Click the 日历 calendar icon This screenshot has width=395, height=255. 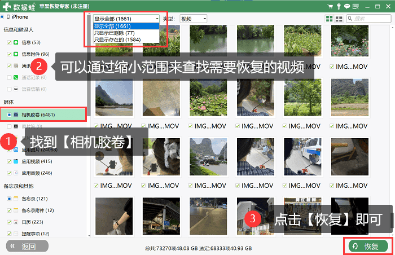16,222
